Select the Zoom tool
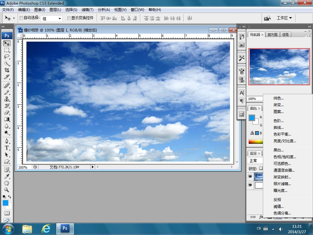Viewport: 313px width, 235px height. (7, 190)
